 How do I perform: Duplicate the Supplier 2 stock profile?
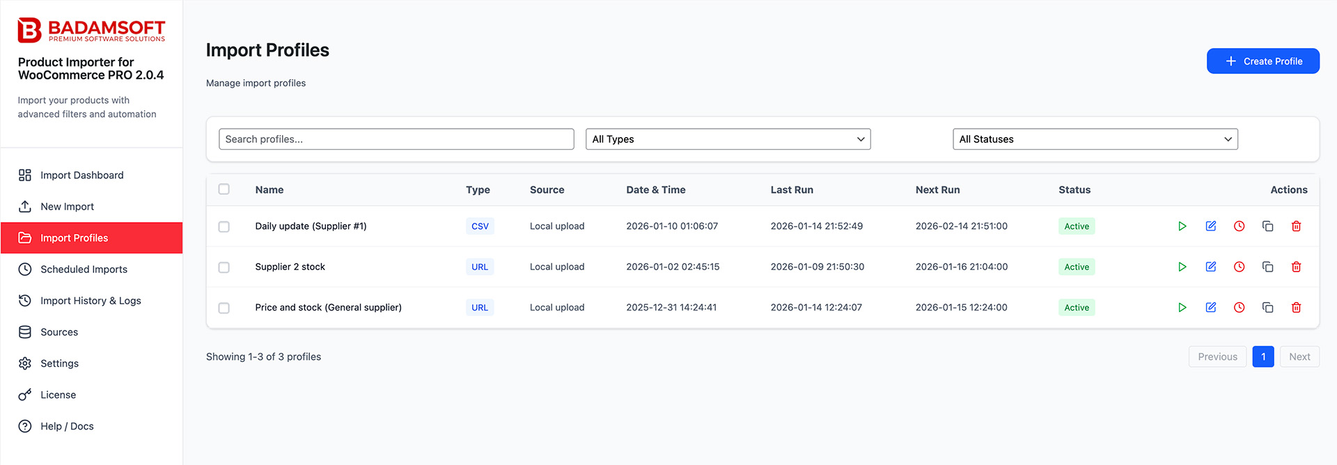(x=1268, y=267)
